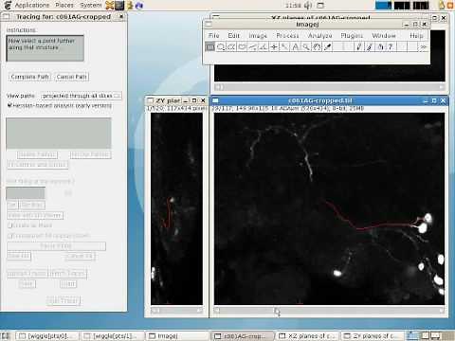Click the Delete Path(s) button
The image size is (455, 341).
click(x=37, y=154)
